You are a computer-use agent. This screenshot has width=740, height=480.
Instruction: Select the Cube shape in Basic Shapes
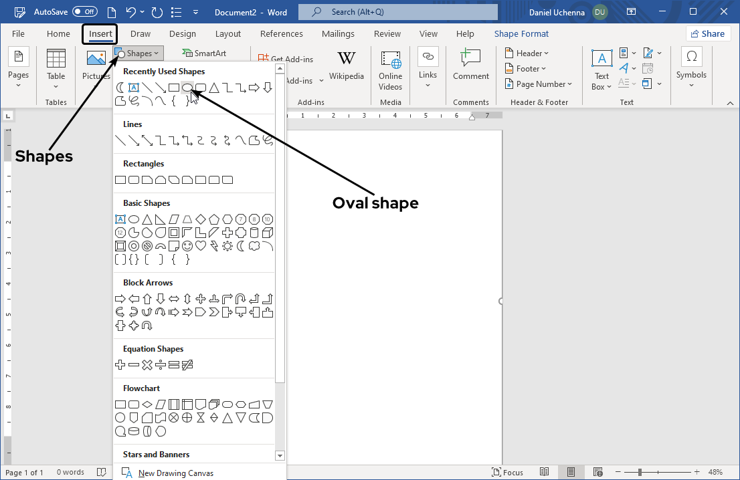[268, 233]
